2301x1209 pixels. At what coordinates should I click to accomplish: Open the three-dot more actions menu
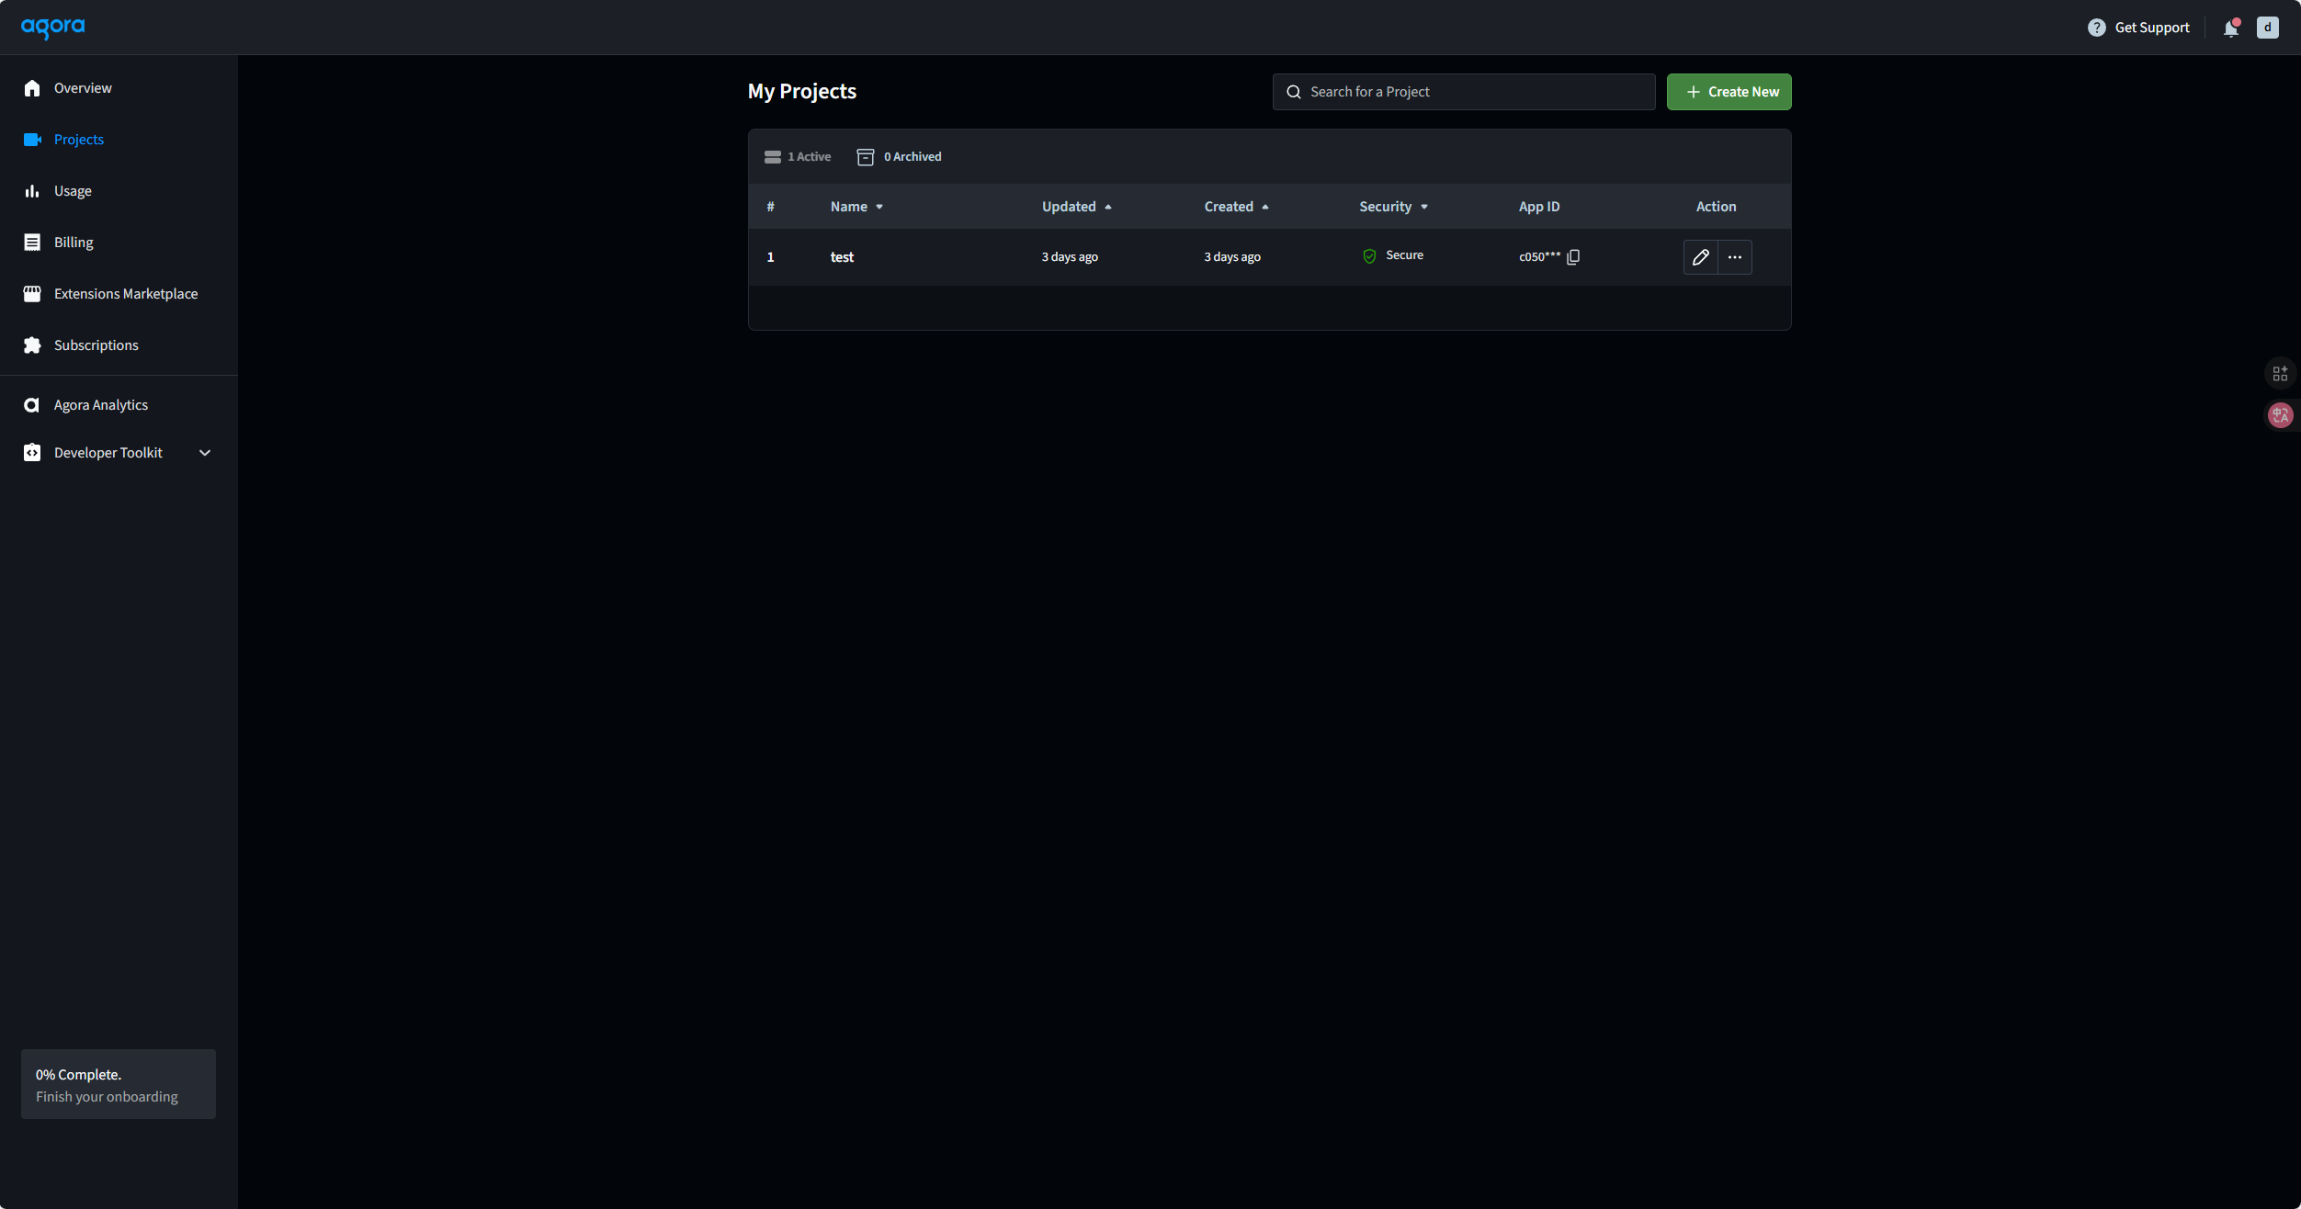click(x=1734, y=257)
